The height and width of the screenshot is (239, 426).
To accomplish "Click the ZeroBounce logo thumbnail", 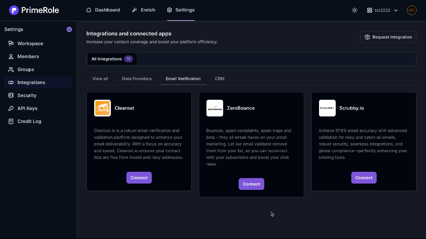I will 215,108.
